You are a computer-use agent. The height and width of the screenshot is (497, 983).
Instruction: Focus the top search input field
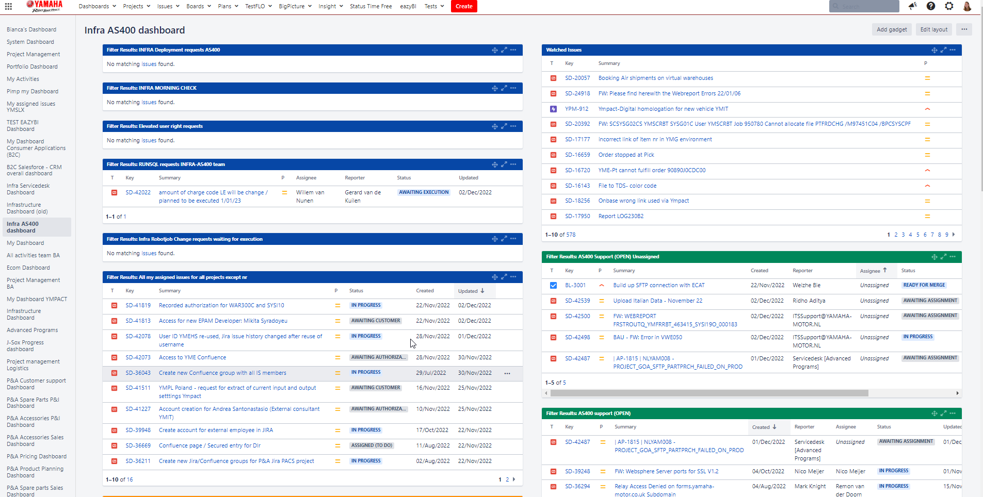point(864,6)
